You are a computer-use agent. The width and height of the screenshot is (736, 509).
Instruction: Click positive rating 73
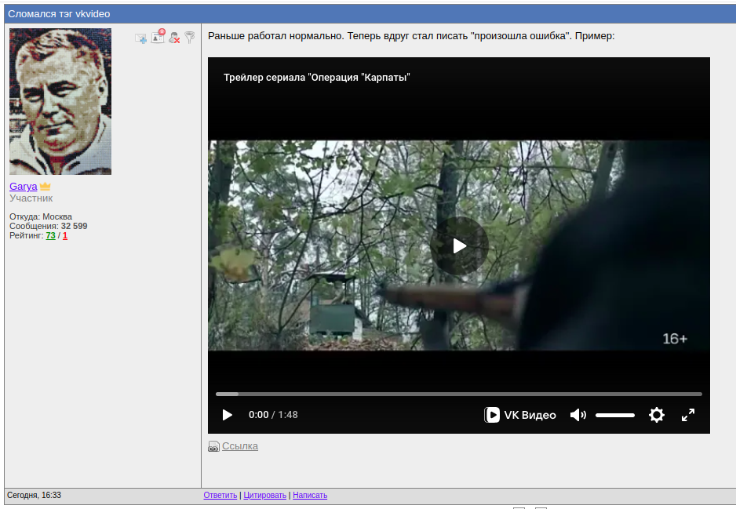click(51, 235)
